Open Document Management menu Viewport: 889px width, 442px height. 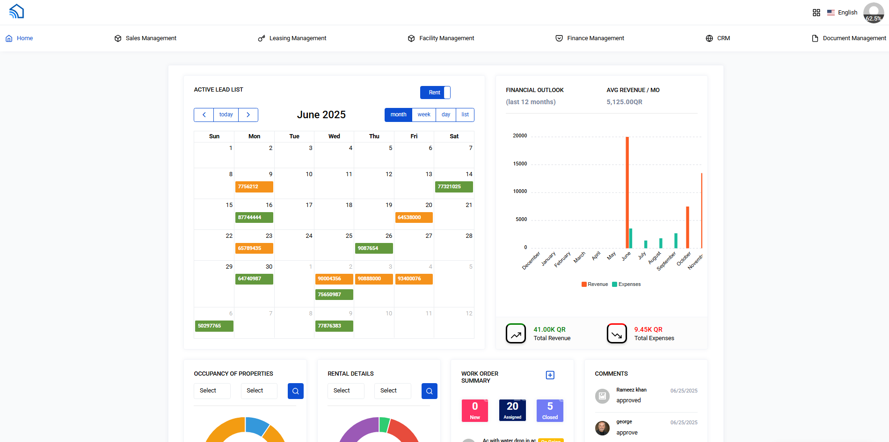pos(849,38)
